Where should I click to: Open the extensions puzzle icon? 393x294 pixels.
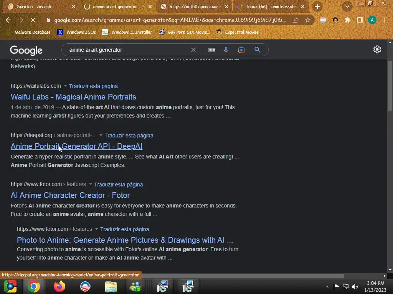tap(347, 20)
